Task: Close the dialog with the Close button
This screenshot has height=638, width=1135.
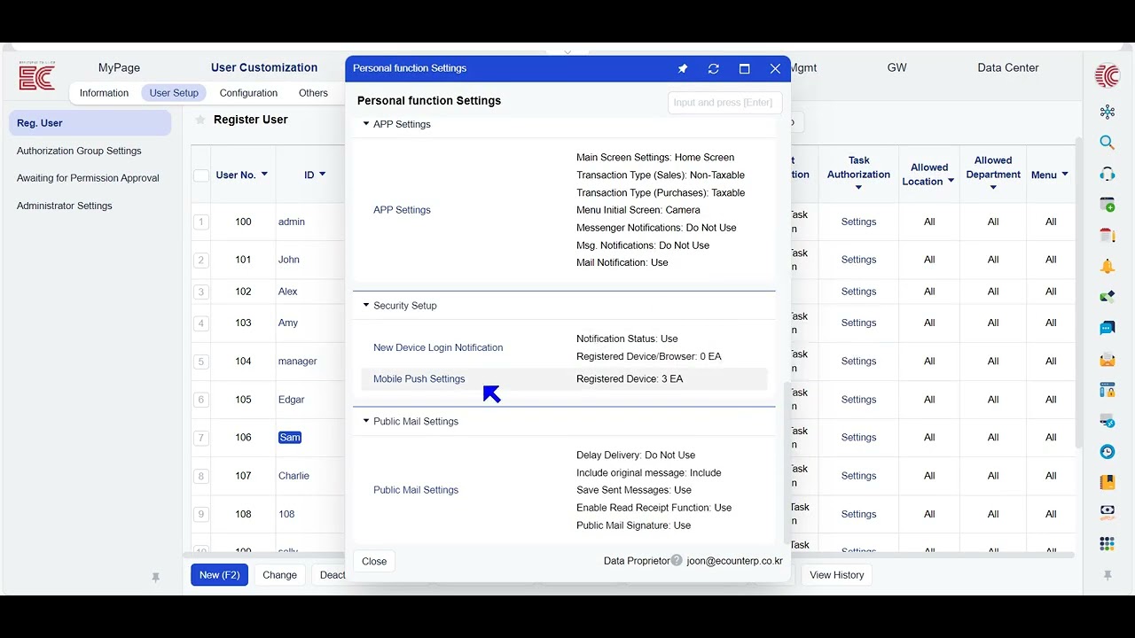Action: click(374, 561)
